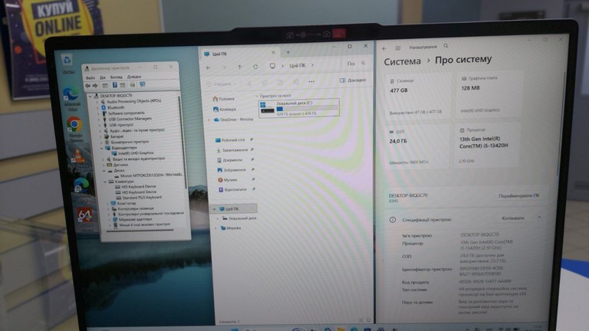Collapse Специфікації пристрою section chevron
The height and width of the screenshot is (331, 589).
point(539,218)
